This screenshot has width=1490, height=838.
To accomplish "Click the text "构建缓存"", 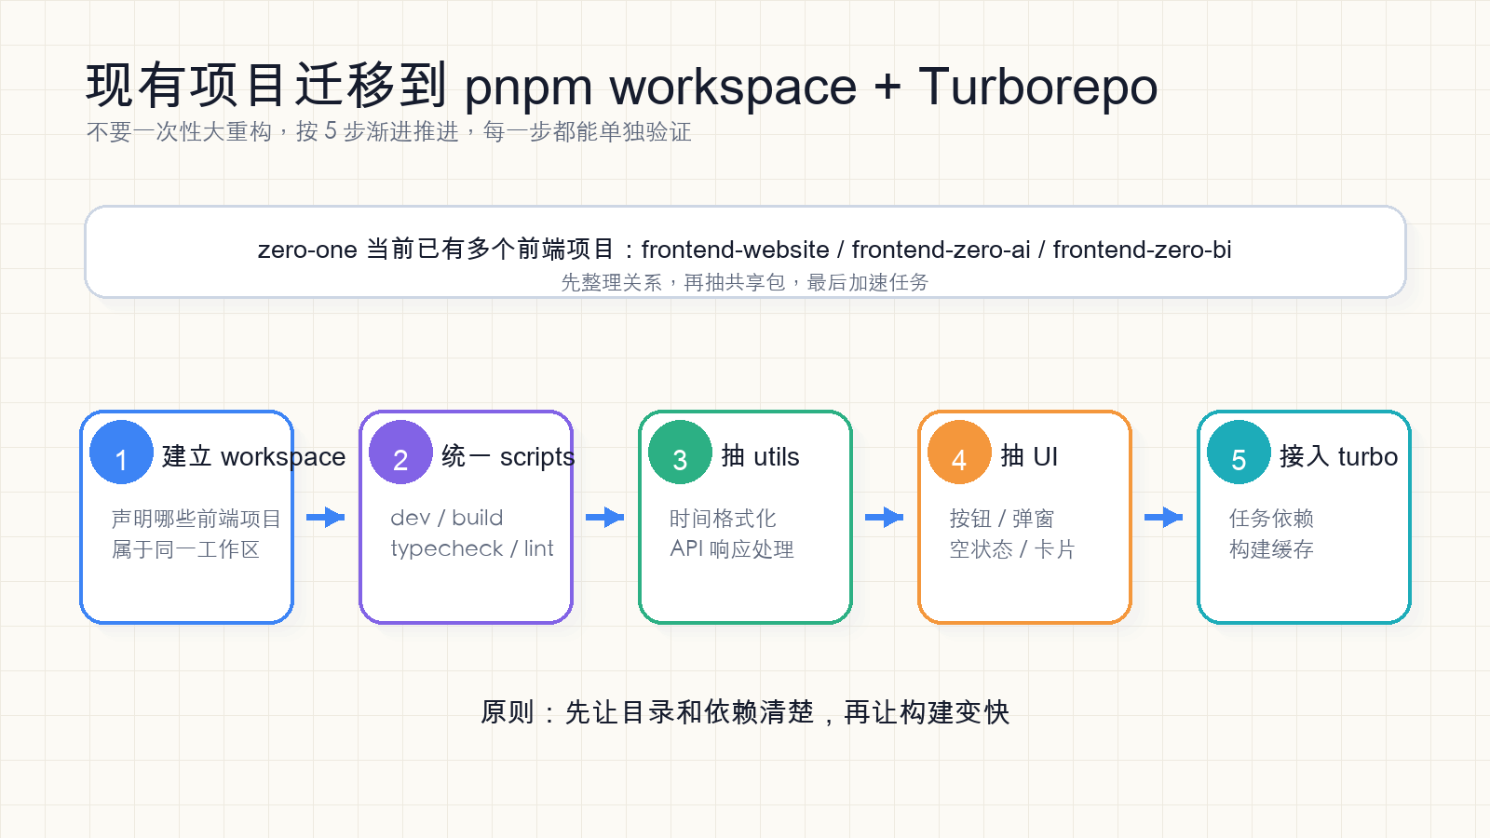I will coord(1271,549).
